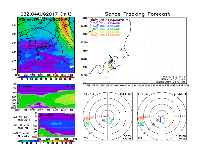Click the '(up) WS+hgt @200hPa' description
Image resolution: width=199 pixels, height=154 pixels.
[21, 119]
